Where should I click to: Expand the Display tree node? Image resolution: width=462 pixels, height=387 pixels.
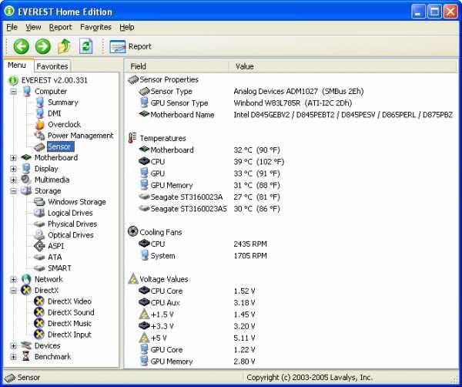13,169
